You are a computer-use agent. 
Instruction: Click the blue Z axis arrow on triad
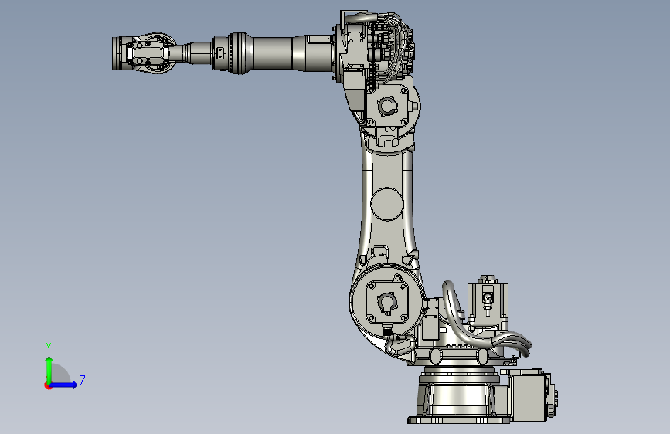click(64, 385)
